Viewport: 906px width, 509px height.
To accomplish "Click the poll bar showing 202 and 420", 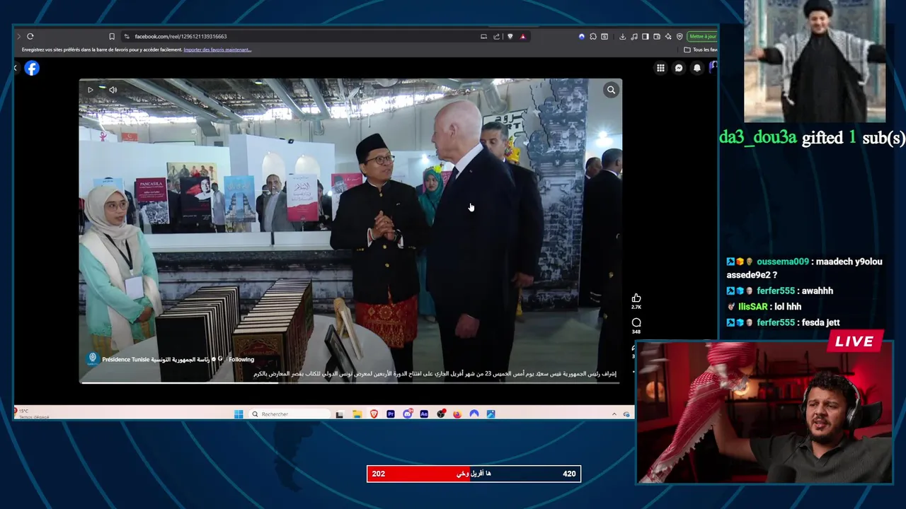I will [x=474, y=474].
